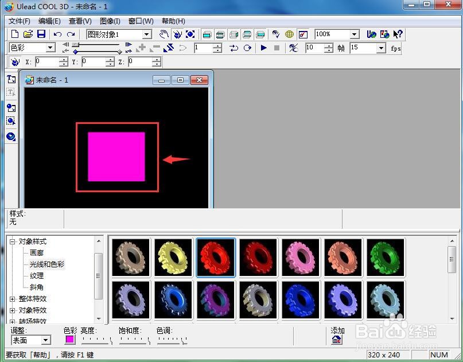Redo the last action

(x=71, y=34)
